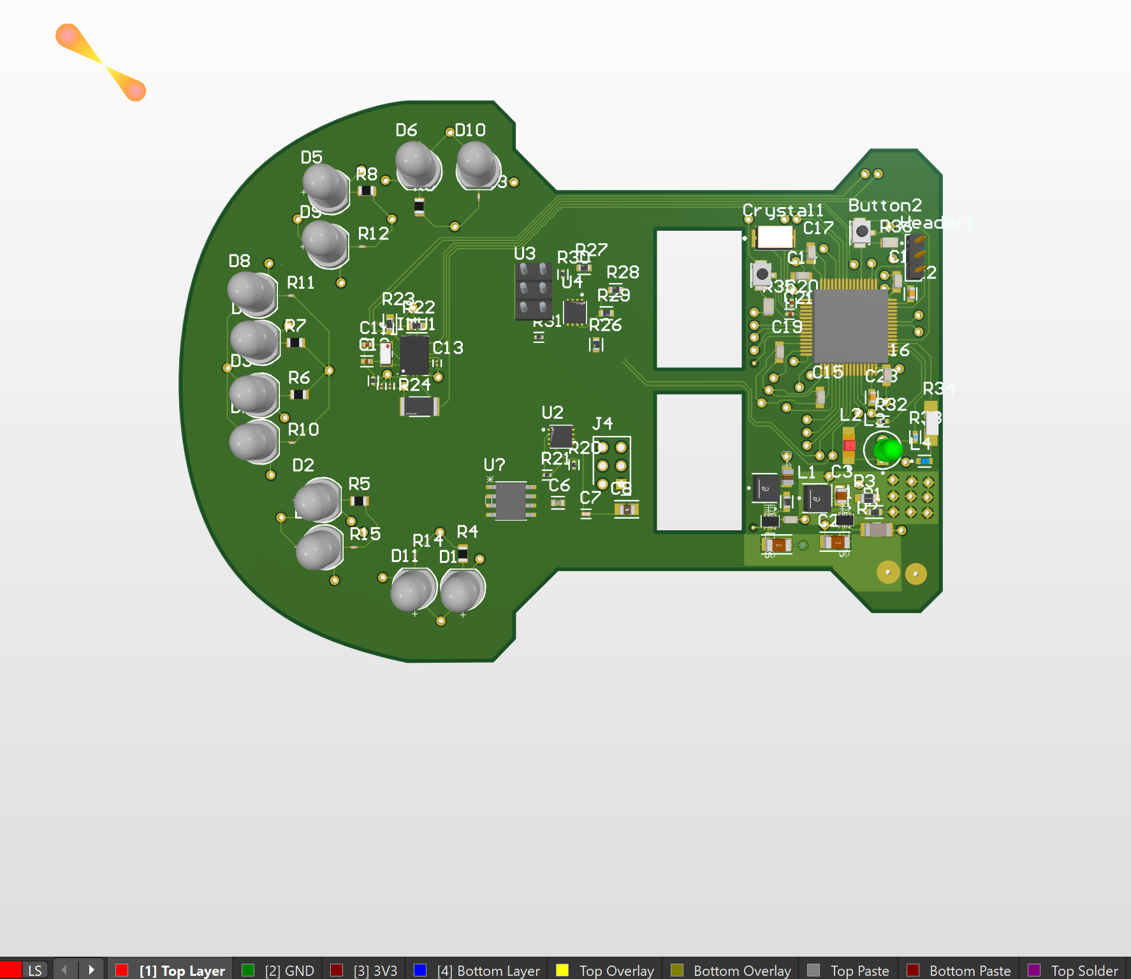This screenshot has width=1131, height=979.
Task: Click the 3D view orientation gizmo
Action: pyautogui.click(x=101, y=62)
